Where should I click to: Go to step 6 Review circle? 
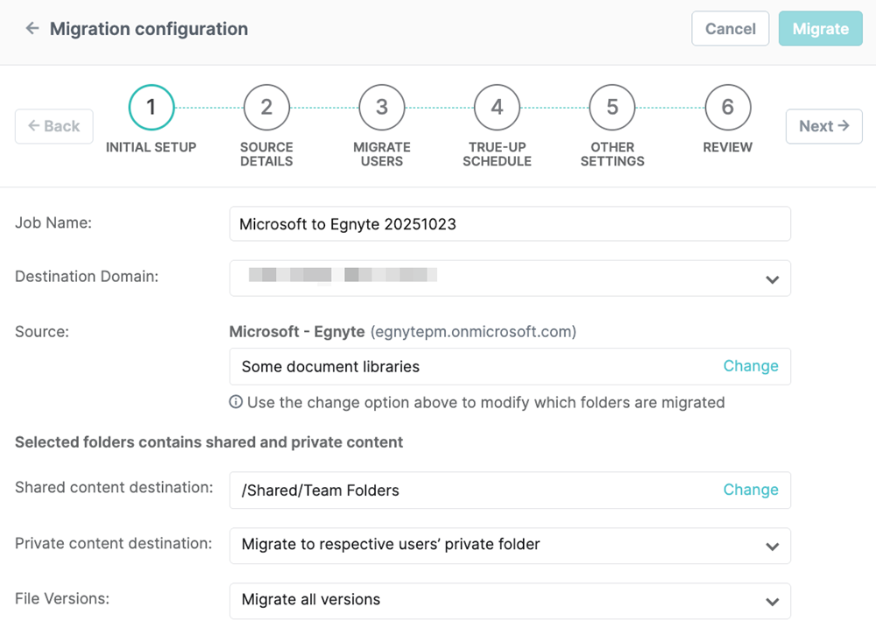point(727,108)
